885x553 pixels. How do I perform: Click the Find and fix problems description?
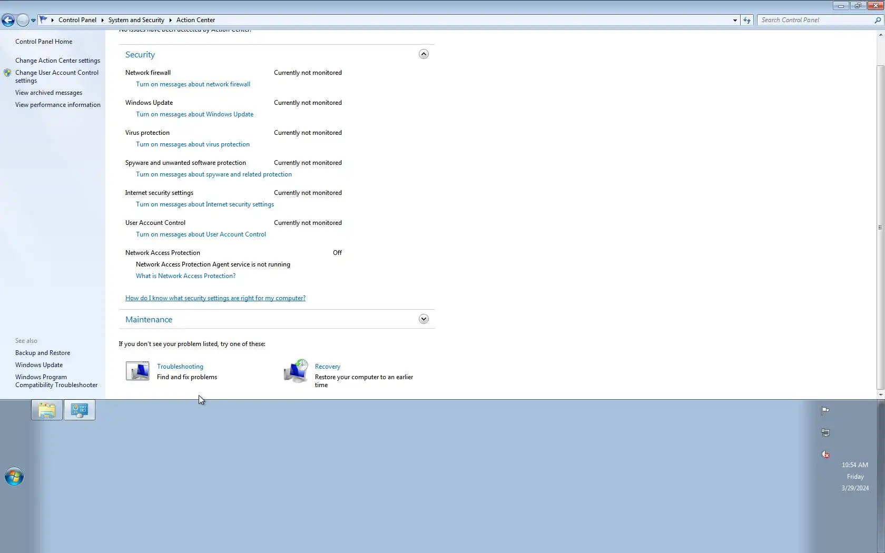[187, 377]
